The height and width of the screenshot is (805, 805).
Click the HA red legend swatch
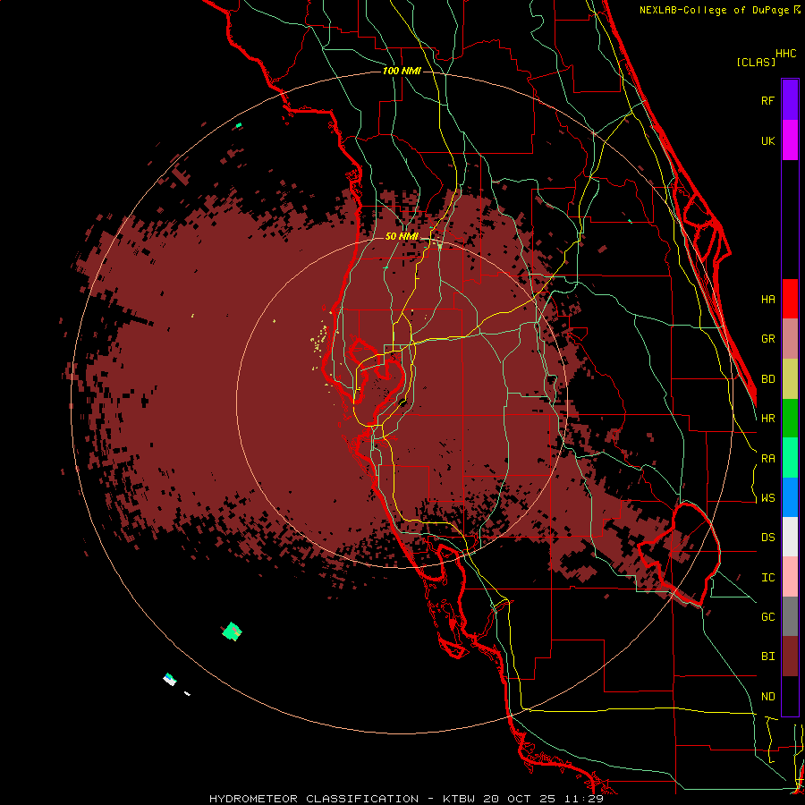click(x=790, y=299)
